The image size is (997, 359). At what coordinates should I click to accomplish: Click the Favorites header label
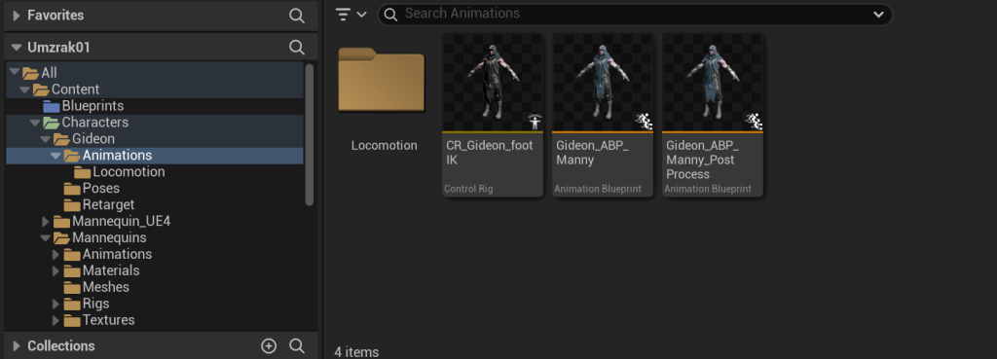[55, 16]
